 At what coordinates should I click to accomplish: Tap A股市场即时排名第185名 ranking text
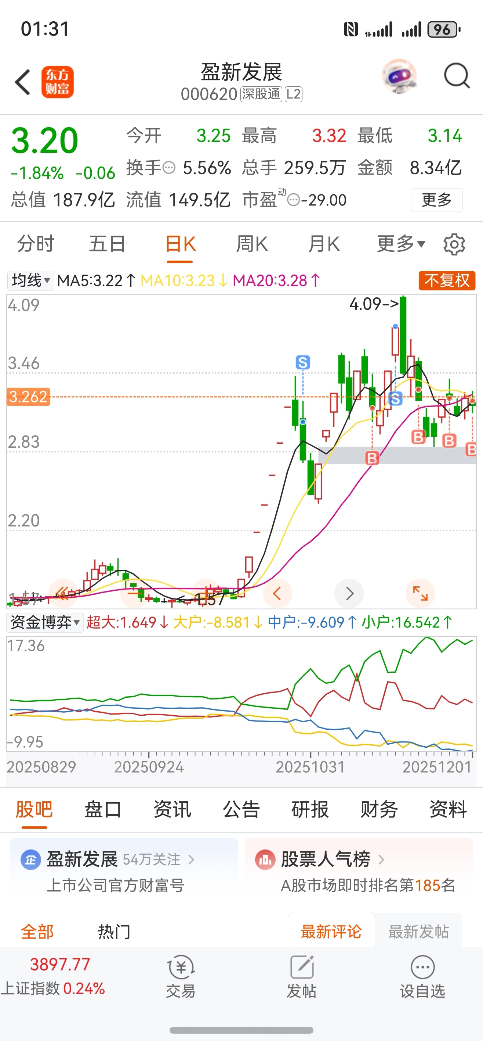(x=368, y=886)
